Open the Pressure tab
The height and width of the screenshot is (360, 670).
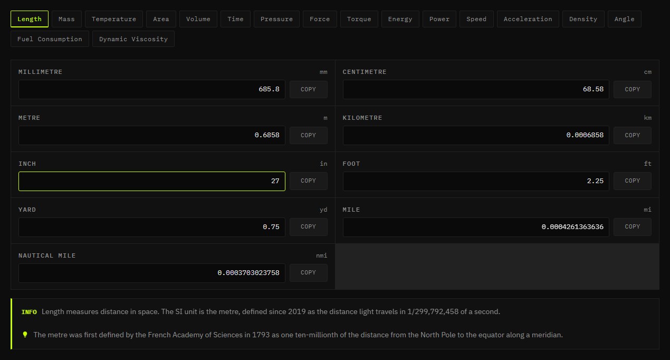click(276, 19)
